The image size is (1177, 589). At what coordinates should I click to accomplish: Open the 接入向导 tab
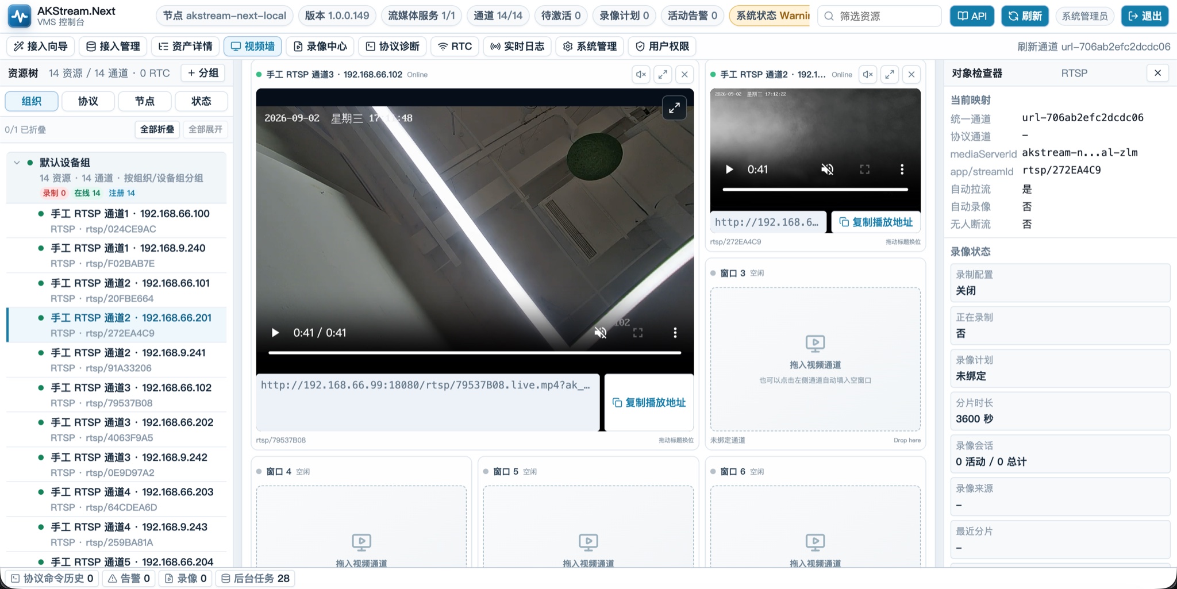tap(40, 47)
